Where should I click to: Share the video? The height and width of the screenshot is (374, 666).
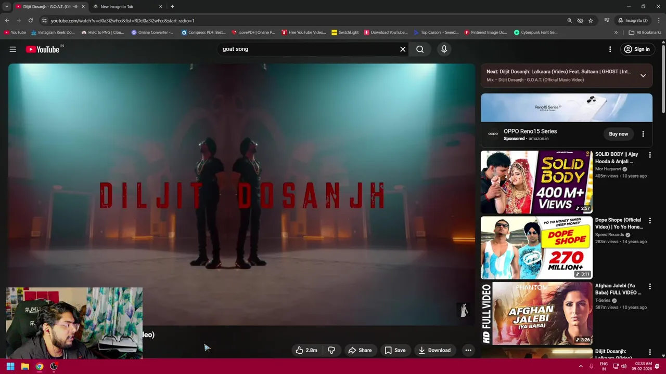click(360, 350)
